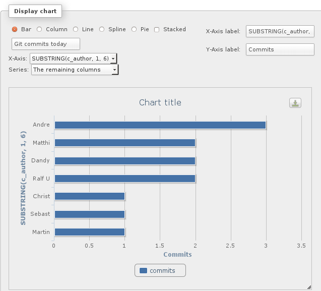The width and height of the screenshot is (321, 291).
Task: Edit the Y-Axis label field
Action: point(280,49)
